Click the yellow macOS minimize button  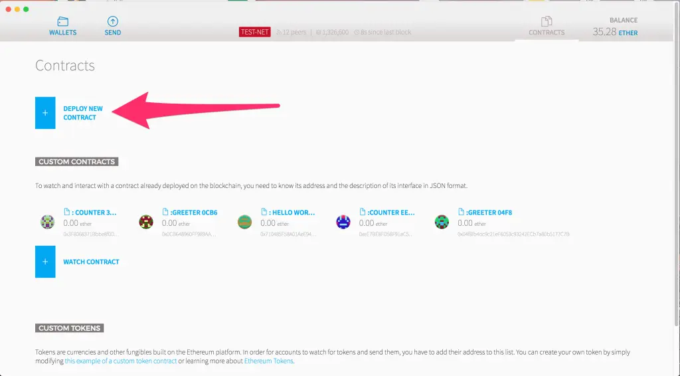point(17,9)
